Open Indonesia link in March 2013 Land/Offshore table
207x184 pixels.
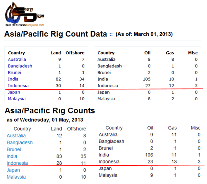point(18,86)
